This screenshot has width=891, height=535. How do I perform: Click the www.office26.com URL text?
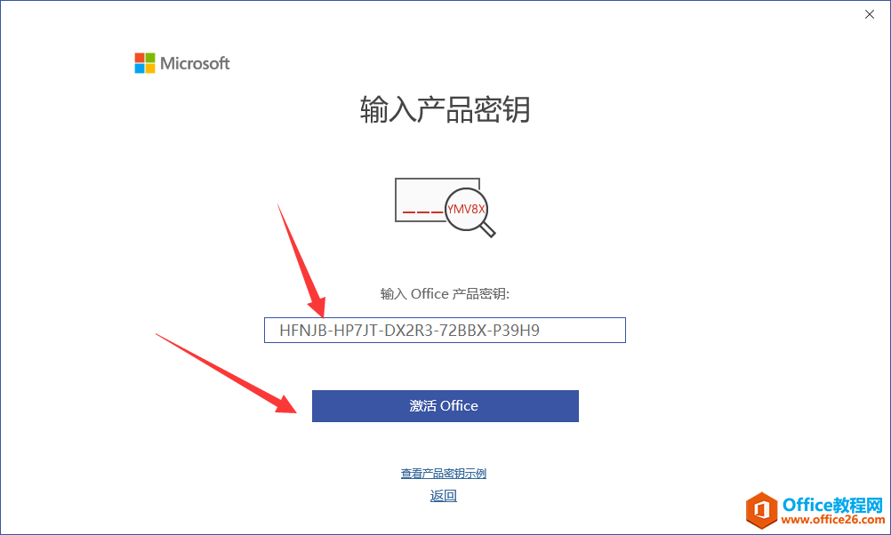(833, 520)
